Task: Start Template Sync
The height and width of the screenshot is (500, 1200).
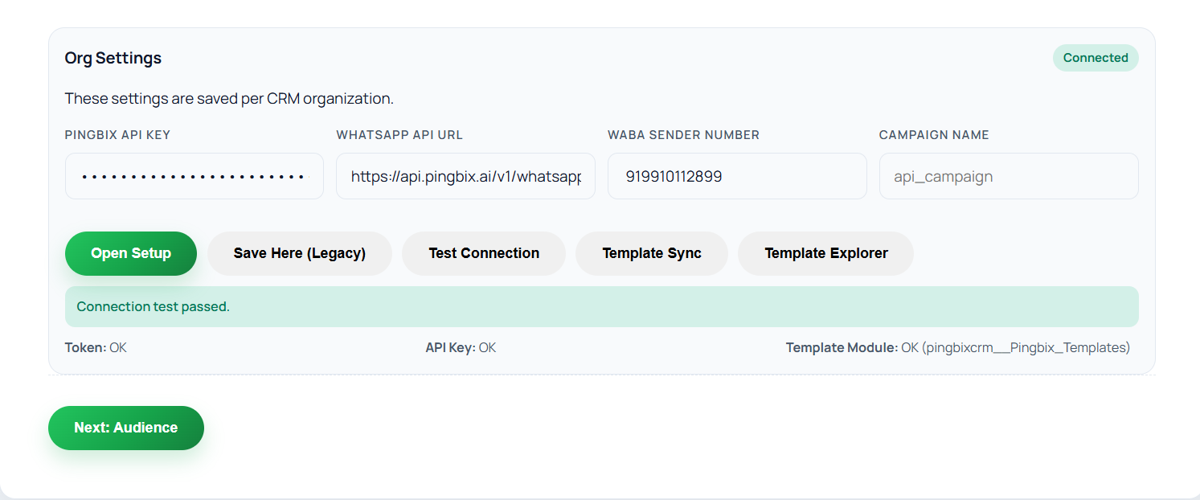Action: 652,253
